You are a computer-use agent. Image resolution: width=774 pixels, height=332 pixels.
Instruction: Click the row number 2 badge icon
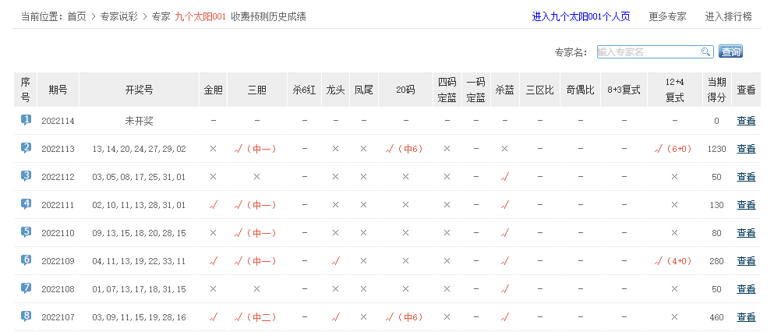pos(26,148)
